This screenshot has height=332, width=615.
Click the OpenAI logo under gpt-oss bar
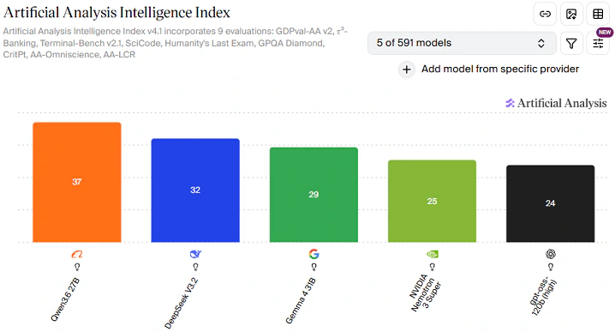pos(551,254)
